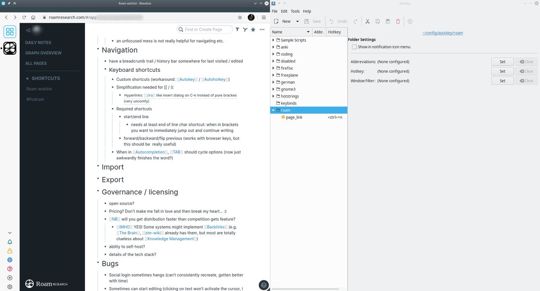Viewport: 540px width, 291px height.
Task: Open the Roam three-dot more menu
Action: (x=262, y=30)
